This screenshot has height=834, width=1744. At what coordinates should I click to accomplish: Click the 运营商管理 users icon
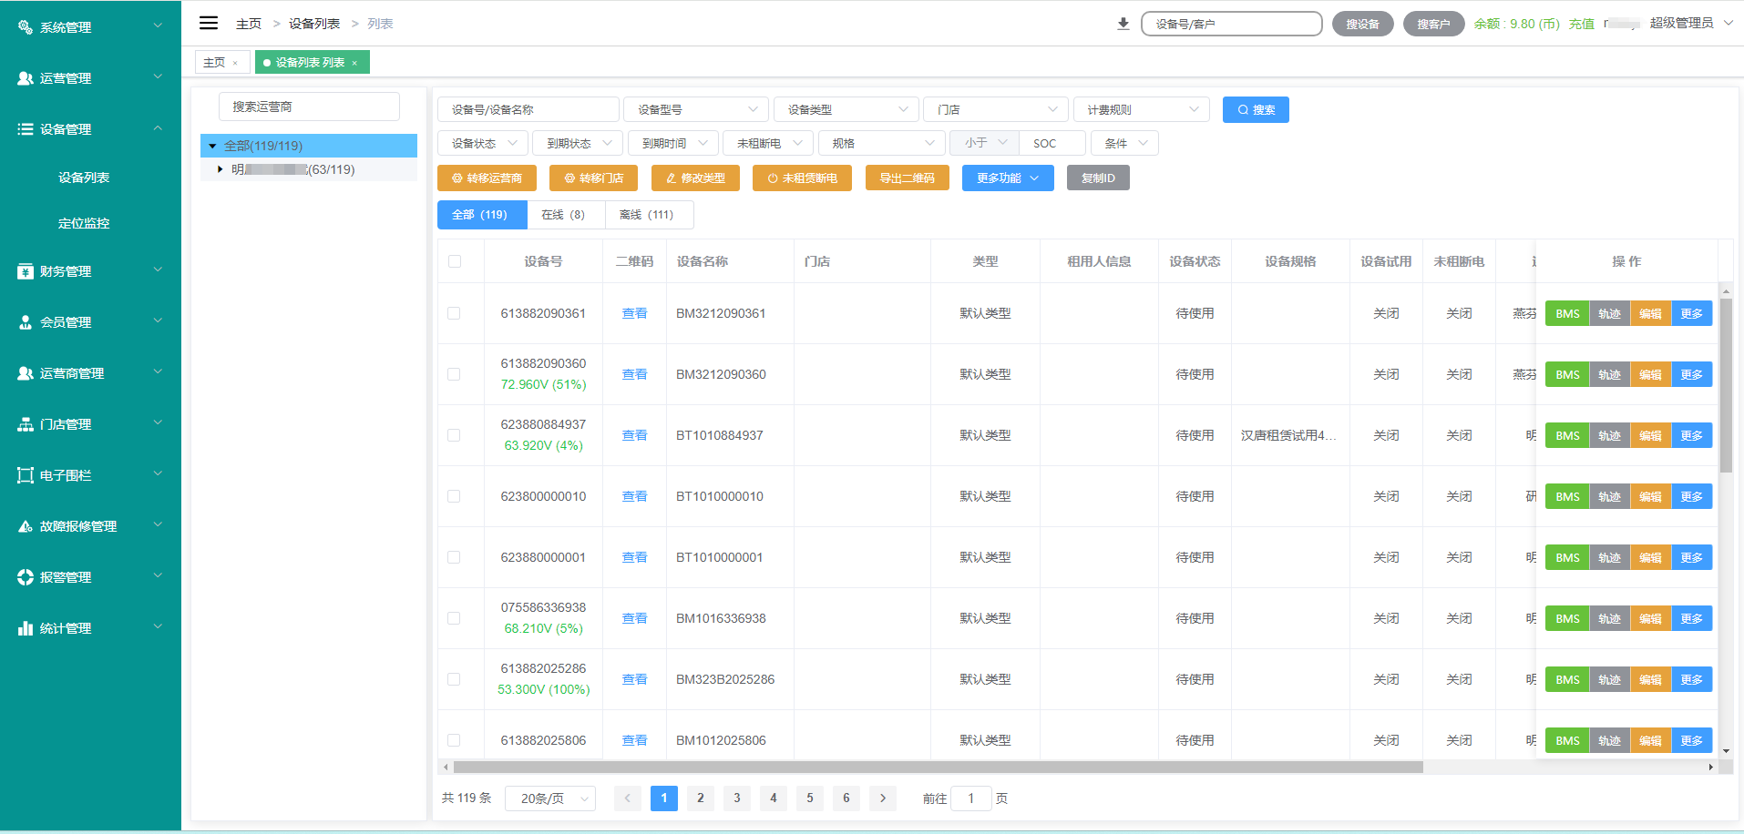26,373
